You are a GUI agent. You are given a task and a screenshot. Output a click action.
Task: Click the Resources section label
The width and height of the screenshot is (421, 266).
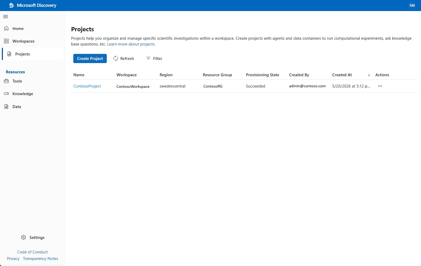(x=15, y=72)
